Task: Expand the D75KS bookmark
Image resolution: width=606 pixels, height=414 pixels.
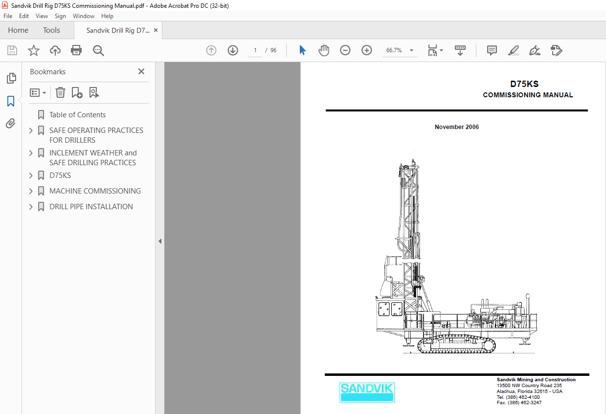Action: pyautogui.click(x=30, y=175)
